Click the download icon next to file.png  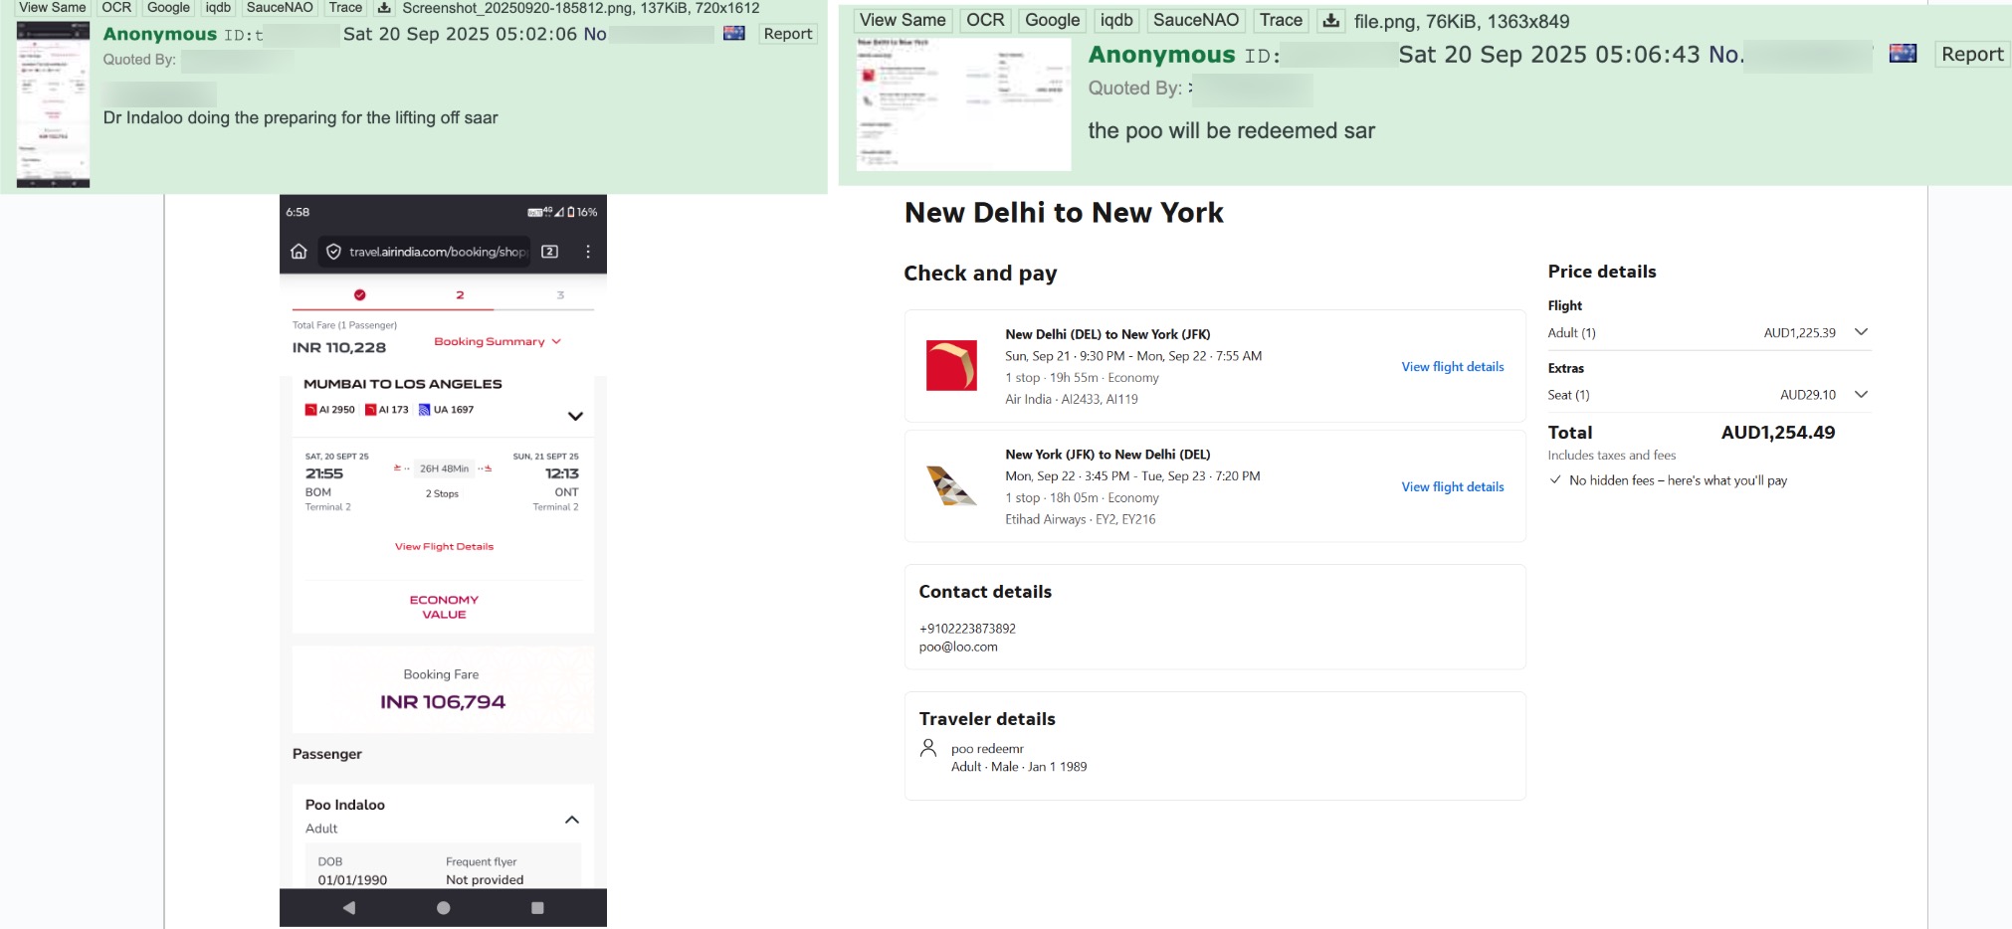pos(1333,20)
